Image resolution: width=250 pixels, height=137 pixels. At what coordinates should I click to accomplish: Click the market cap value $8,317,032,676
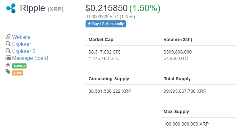tap(104, 52)
